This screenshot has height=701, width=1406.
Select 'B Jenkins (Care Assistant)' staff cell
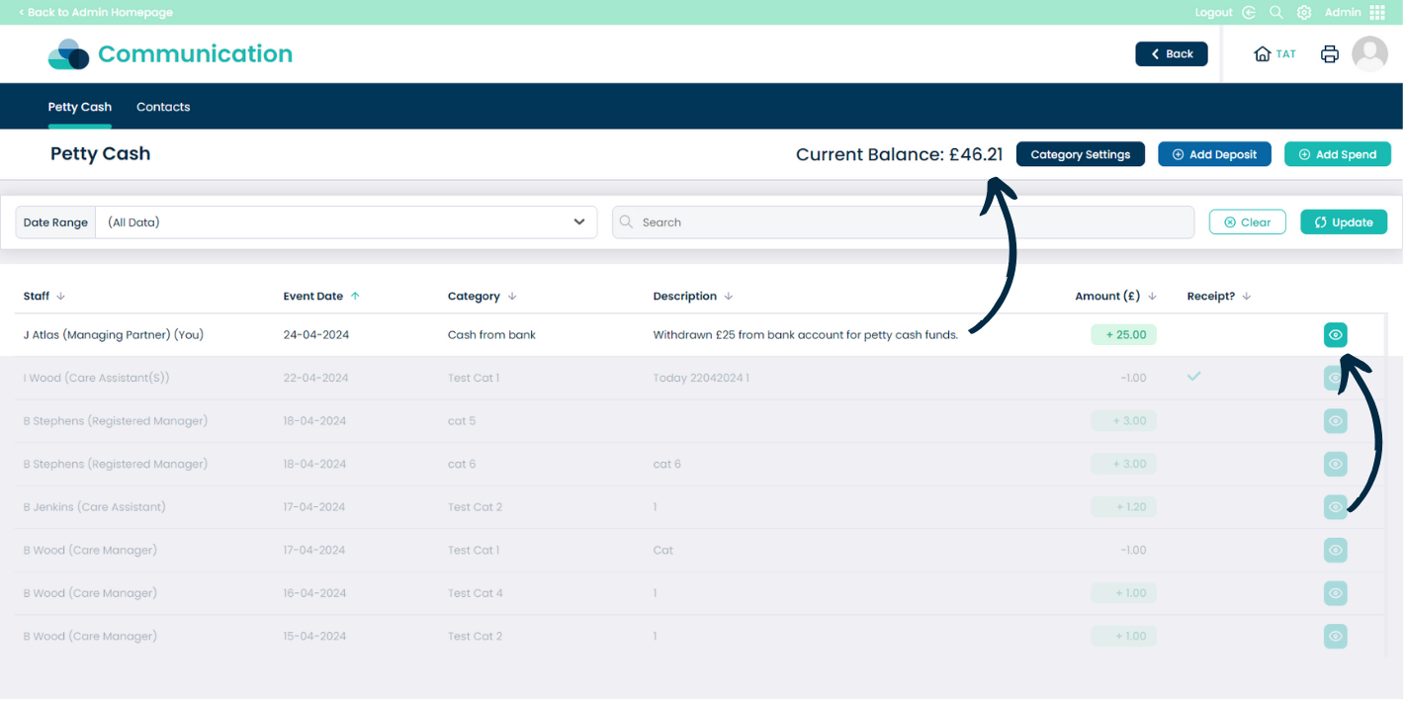coord(95,507)
